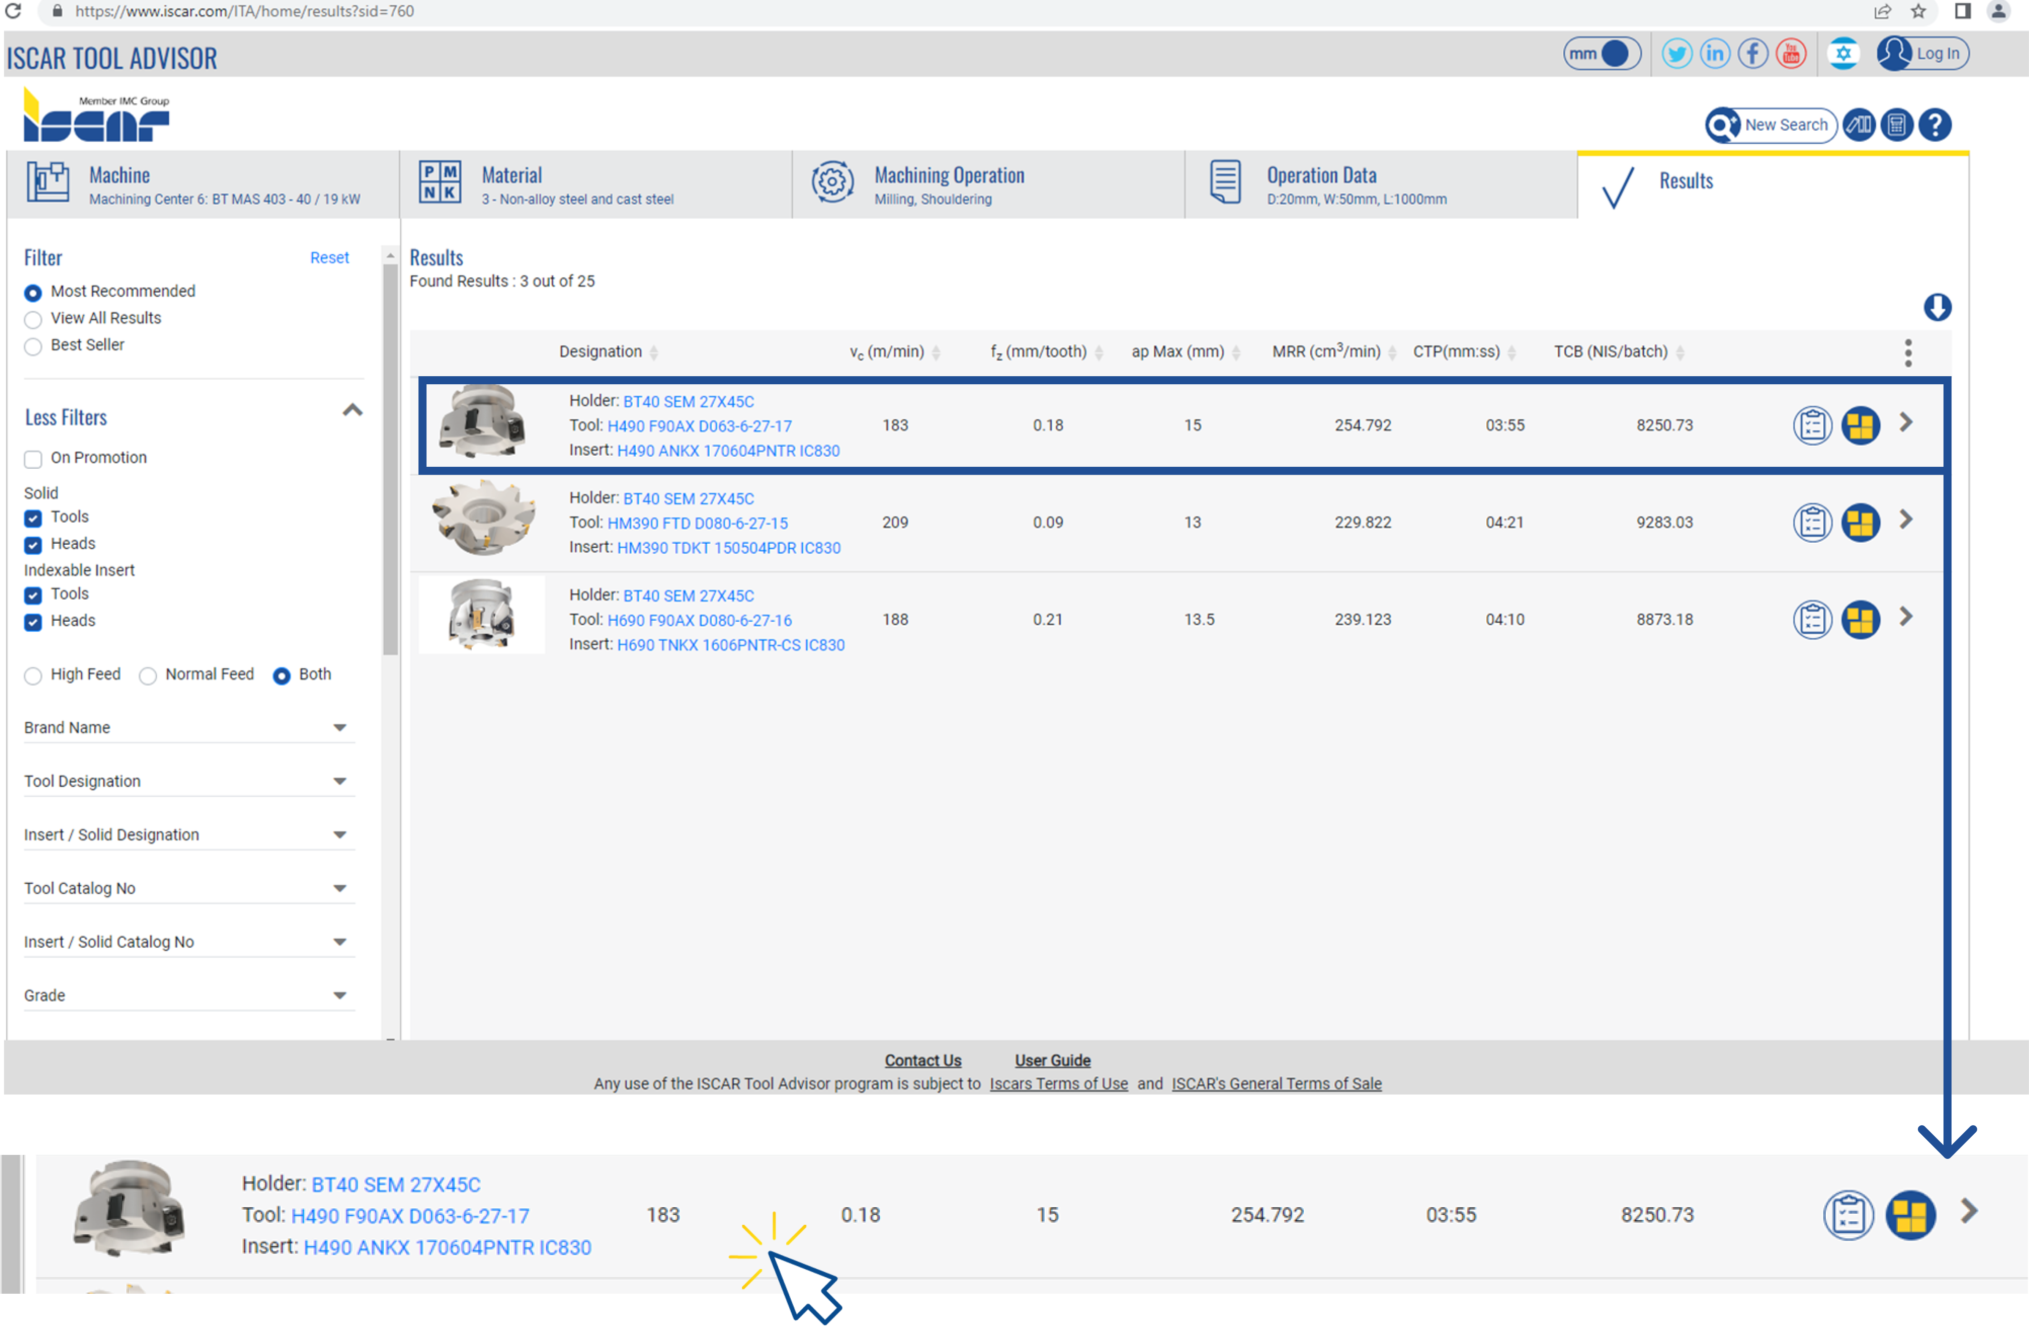Click the filter panel vertical scrollbar
This screenshot has height=1342, width=2029.
point(390,460)
